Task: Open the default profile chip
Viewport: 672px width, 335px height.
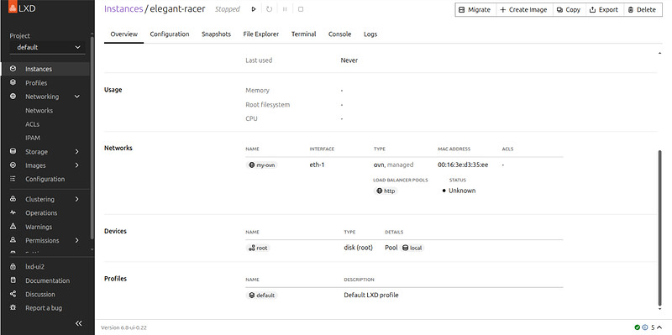Action: (x=262, y=296)
